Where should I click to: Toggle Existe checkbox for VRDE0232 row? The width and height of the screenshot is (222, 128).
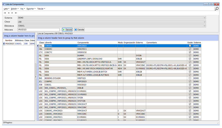tap(190, 52)
